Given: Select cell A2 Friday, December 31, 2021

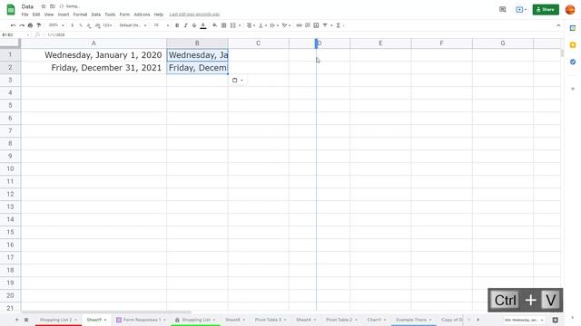Looking at the screenshot, I should point(94,68).
